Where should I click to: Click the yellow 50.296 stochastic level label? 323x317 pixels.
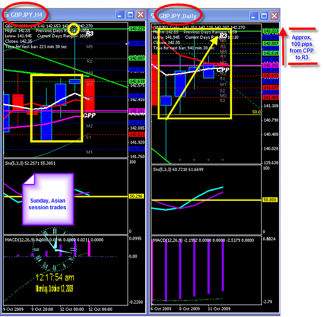tap(136, 196)
